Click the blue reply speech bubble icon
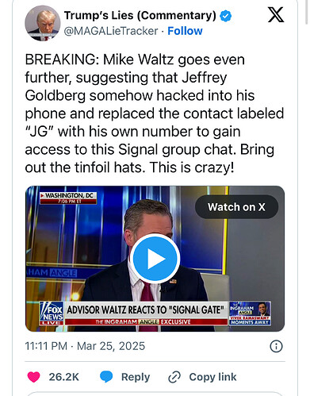Image resolution: width=310 pixels, height=396 pixels. click(106, 377)
